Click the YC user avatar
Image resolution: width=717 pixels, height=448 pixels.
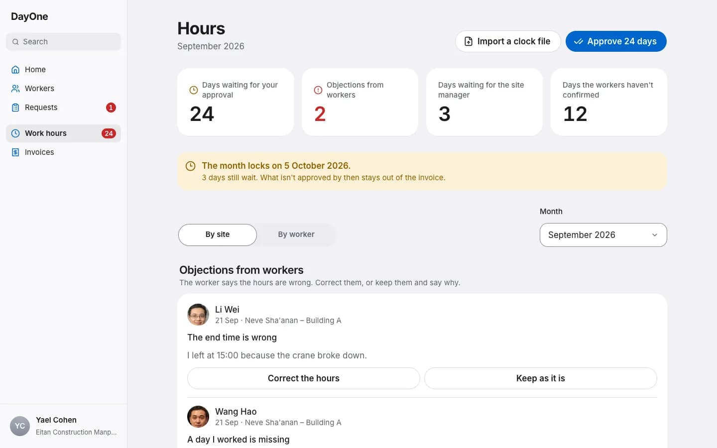tap(20, 426)
